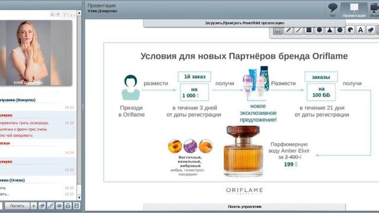Click the 'на 1 000' box on slide

(194, 92)
